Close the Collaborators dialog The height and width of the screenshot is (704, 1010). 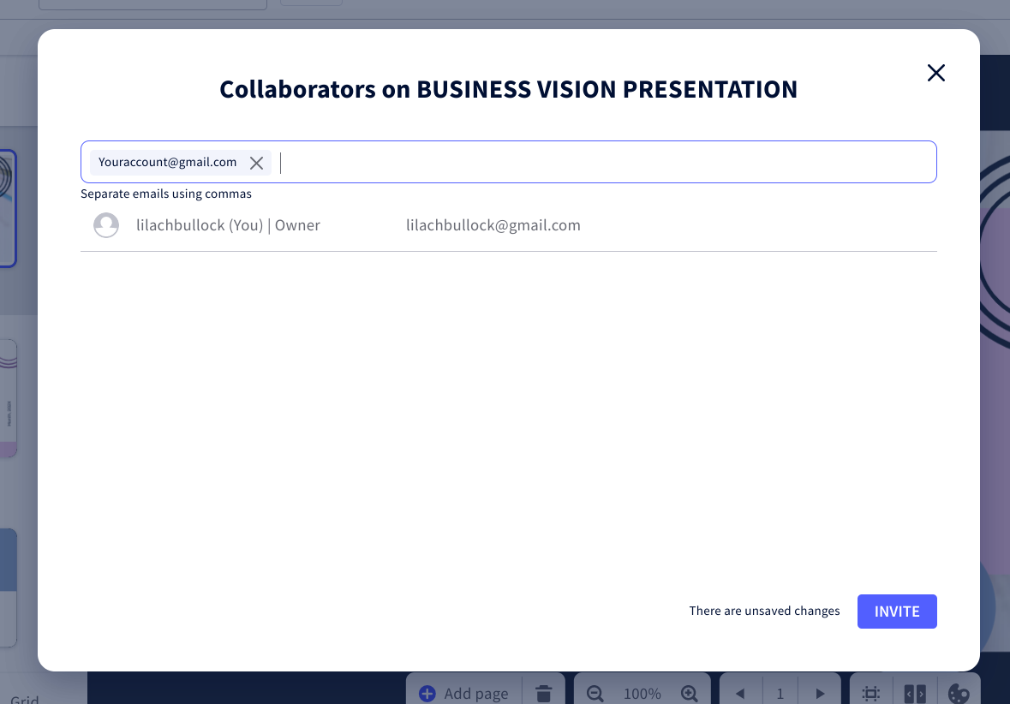[936, 73]
